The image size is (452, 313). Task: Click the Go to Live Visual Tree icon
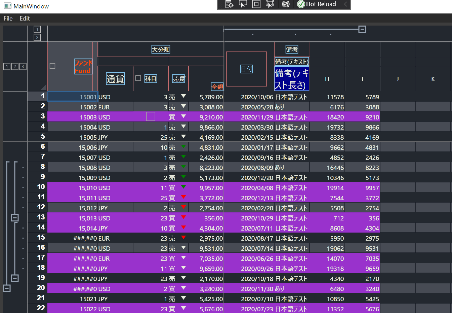[x=230, y=4]
